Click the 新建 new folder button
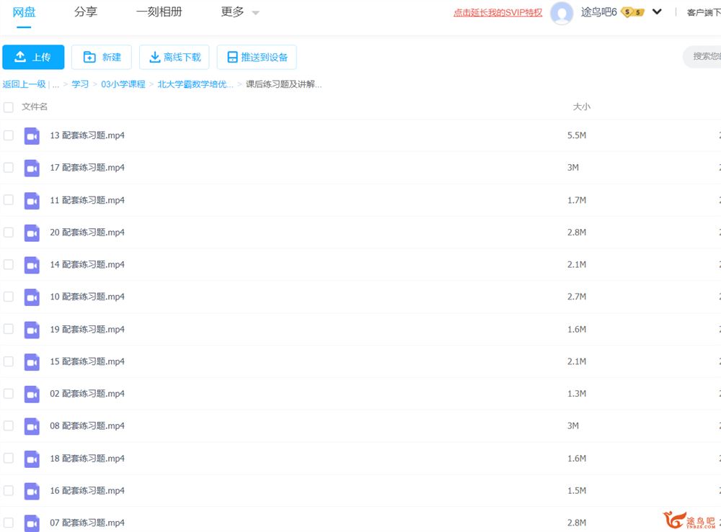721x532 pixels. (x=102, y=57)
